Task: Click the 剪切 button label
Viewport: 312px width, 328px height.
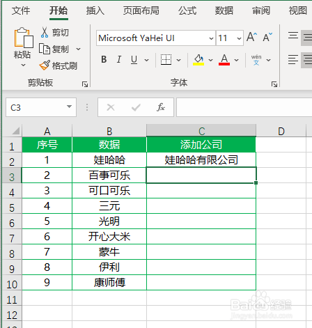Action: 61,33
